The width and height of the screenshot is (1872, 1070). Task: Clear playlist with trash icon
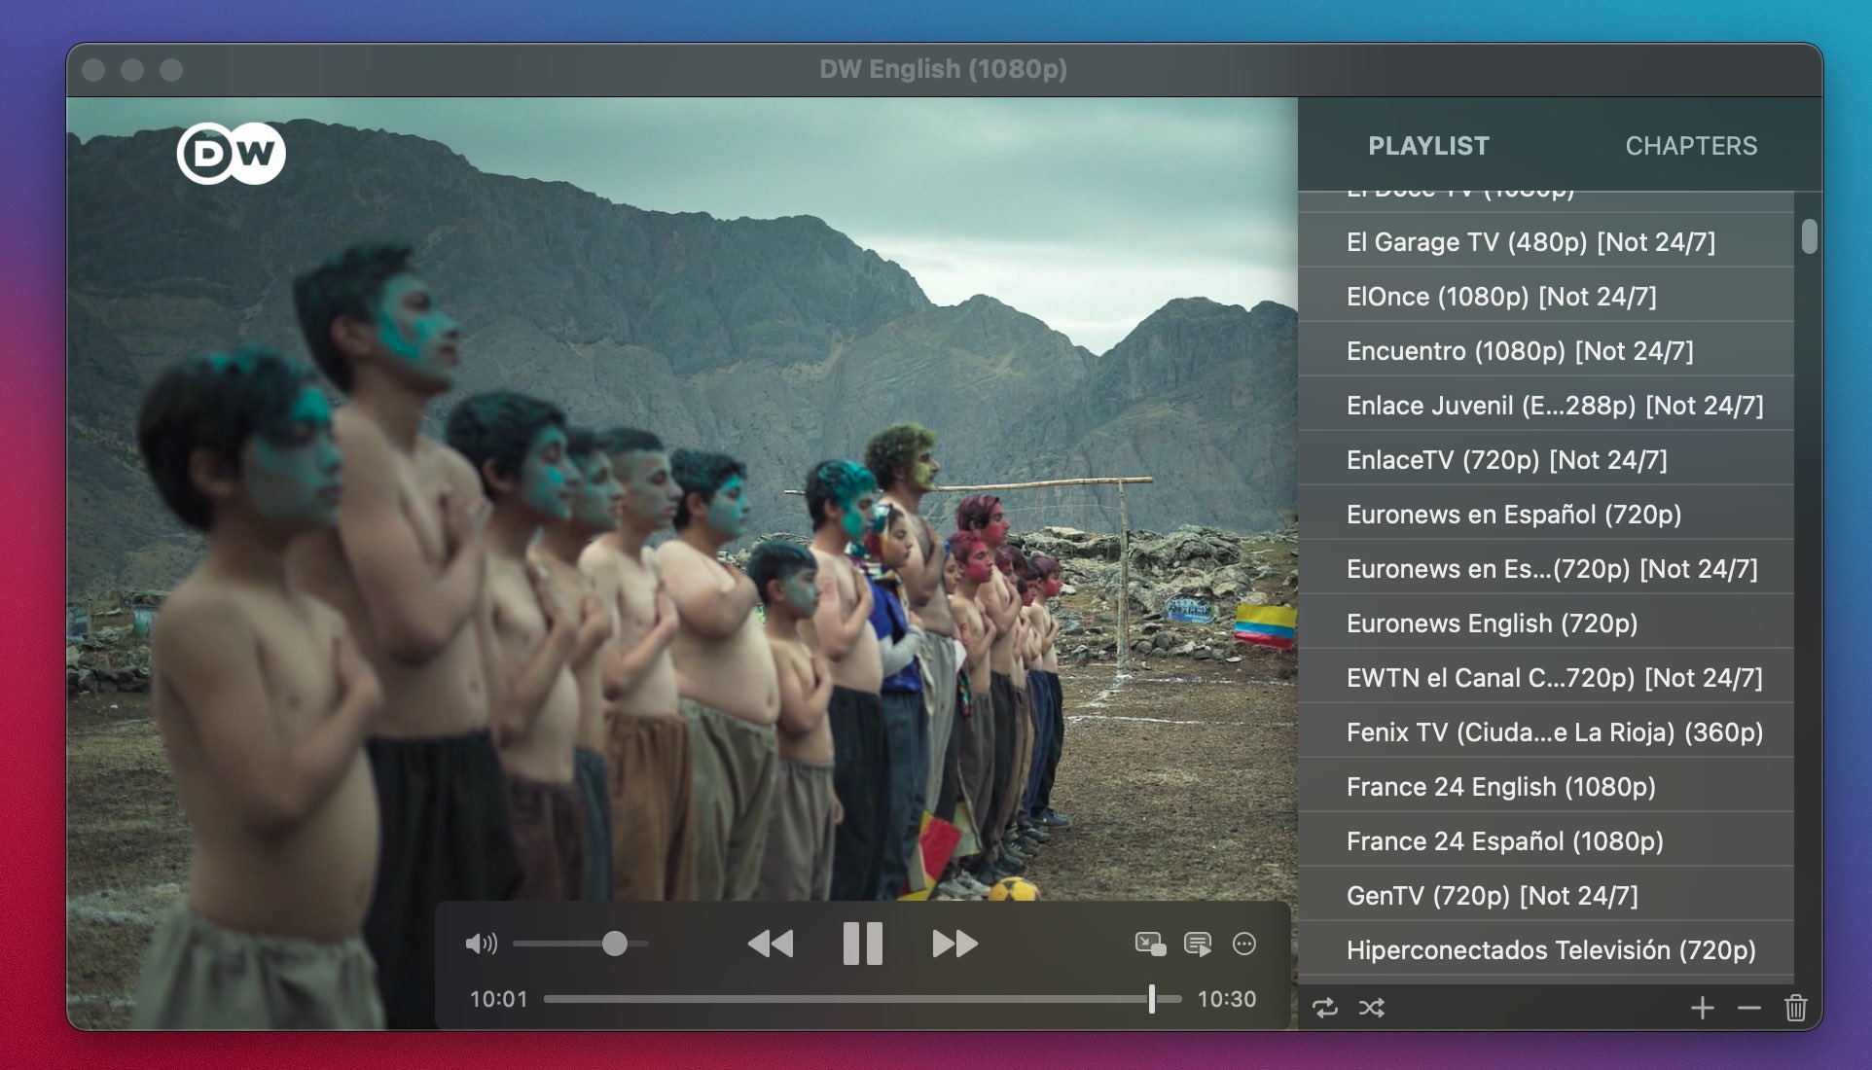[1796, 1008]
